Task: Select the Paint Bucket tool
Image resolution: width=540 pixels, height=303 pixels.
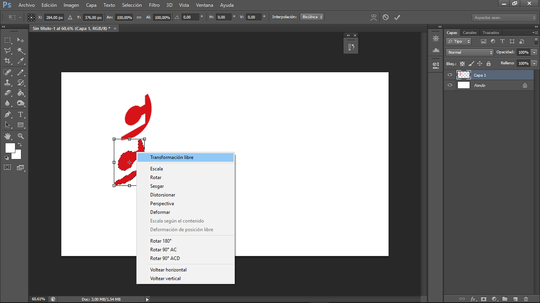Action: (21, 93)
